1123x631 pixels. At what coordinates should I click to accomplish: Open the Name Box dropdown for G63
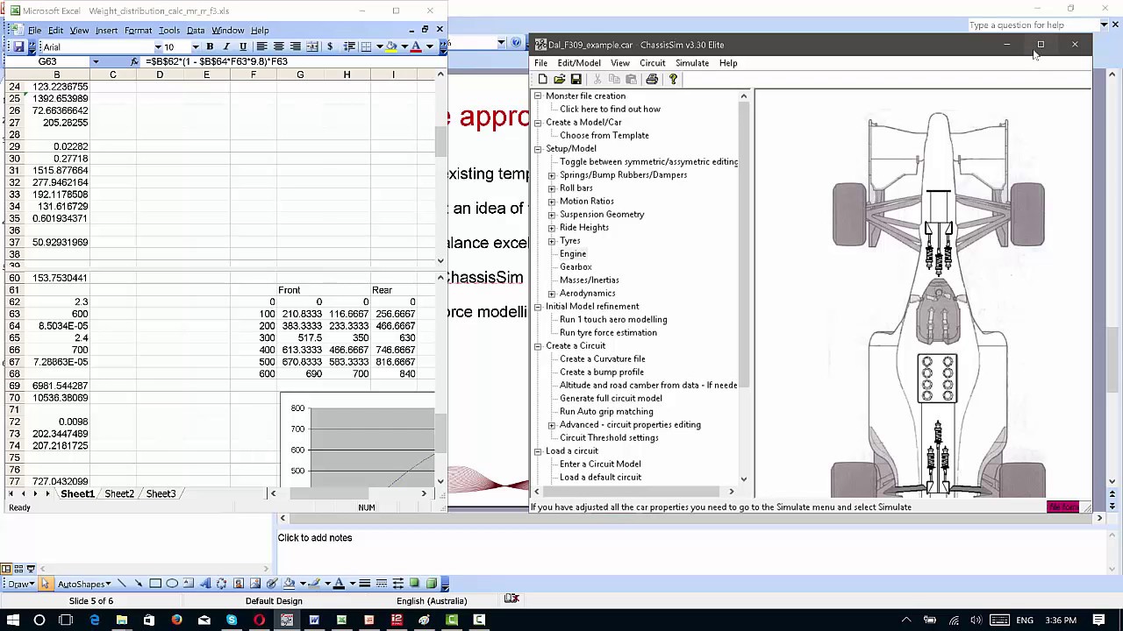pyautogui.click(x=96, y=62)
